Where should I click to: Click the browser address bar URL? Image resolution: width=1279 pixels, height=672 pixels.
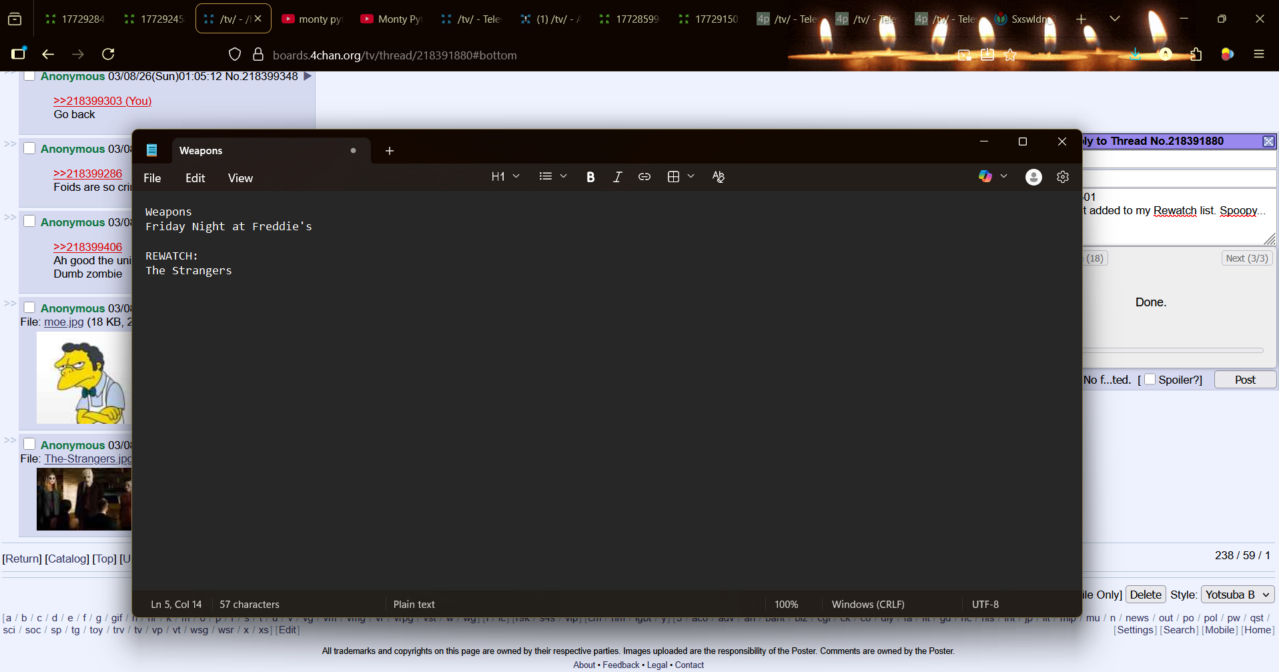coord(394,55)
